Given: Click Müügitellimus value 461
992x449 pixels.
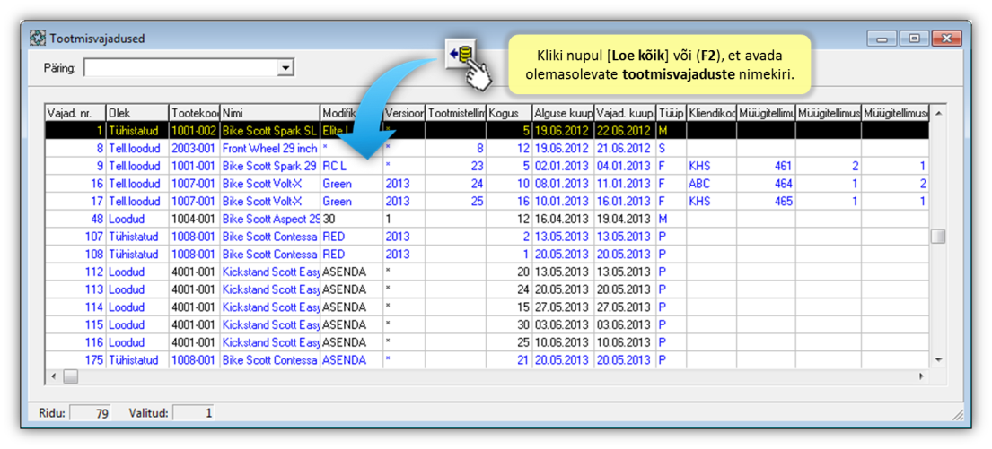Looking at the screenshot, I should [766, 167].
